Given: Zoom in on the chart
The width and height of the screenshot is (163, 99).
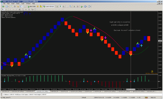Looking at the screenshot, I should point(67,7).
